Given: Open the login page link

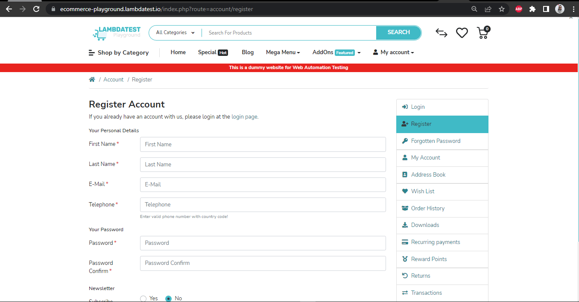Looking at the screenshot, I should pyautogui.click(x=244, y=116).
